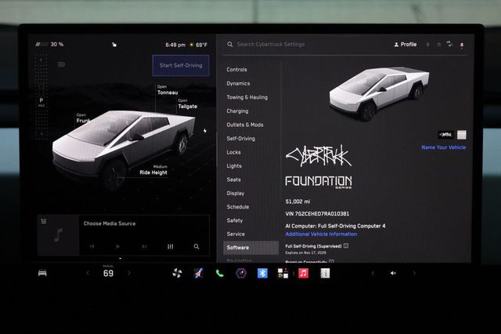Open Locks settings
The width and height of the screenshot is (501, 334).
click(x=233, y=152)
